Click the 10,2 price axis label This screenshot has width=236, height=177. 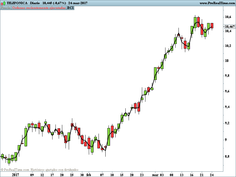click(x=228, y=46)
